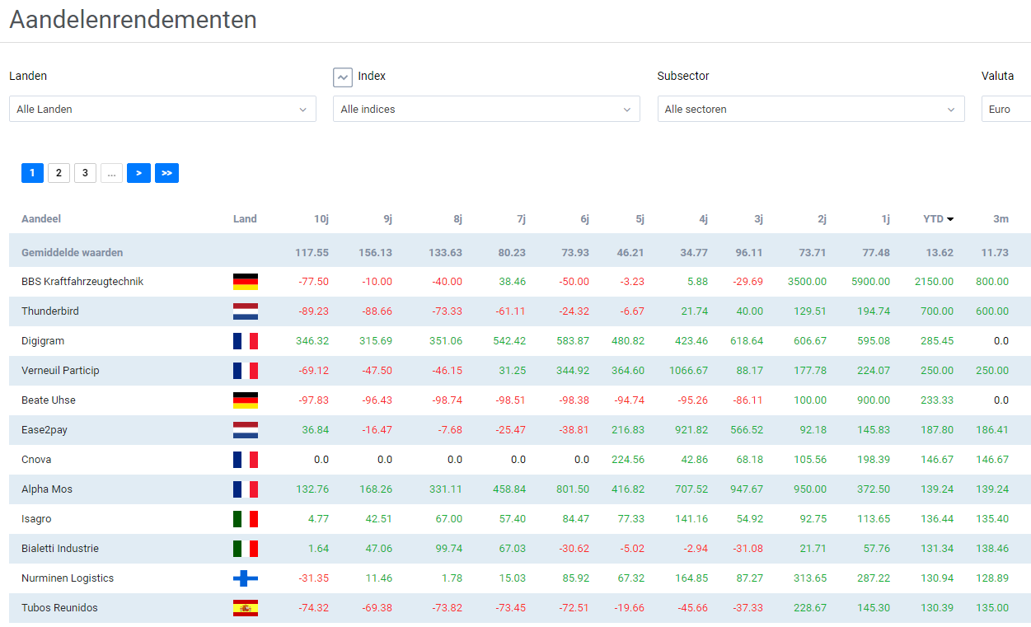Open Isagro stock
This screenshot has height=627, width=1031.
point(37,519)
